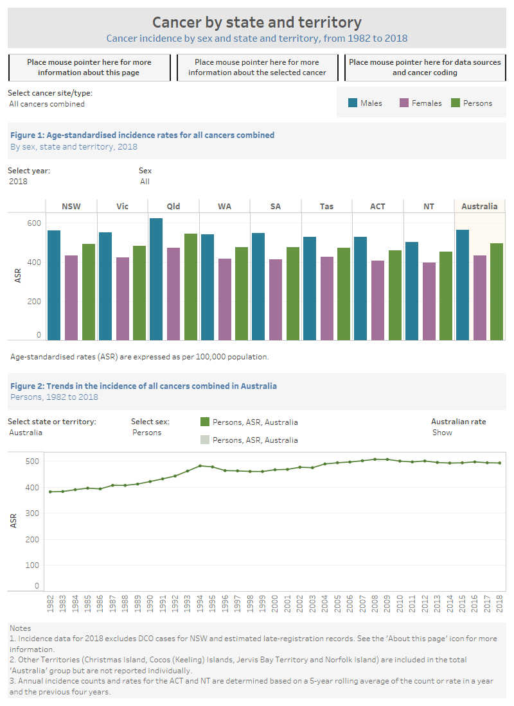Select the Females legend swatch
The image size is (514, 706).
click(403, 103)
